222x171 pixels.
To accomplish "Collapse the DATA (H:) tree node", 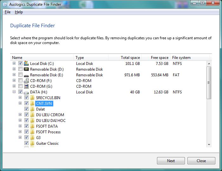I will [x=14, y=92].
